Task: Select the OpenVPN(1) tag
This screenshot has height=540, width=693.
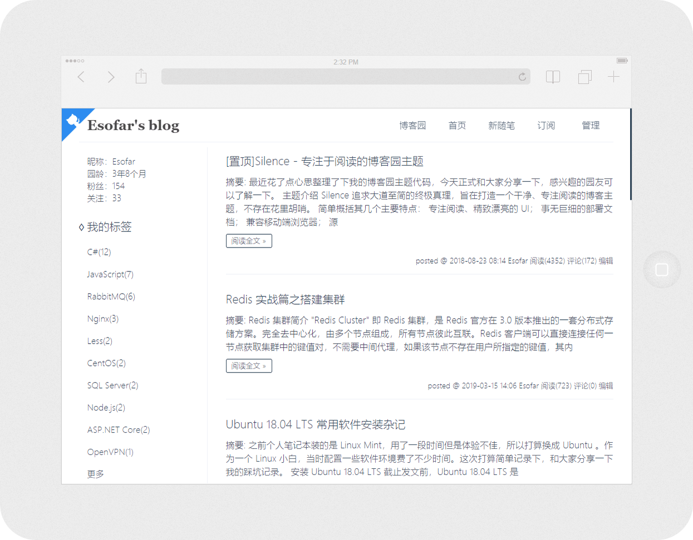Action: point(110,452)
